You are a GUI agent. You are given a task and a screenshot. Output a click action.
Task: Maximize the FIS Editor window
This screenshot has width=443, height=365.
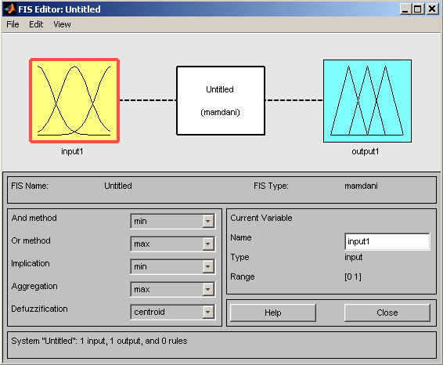pos(418,9)
